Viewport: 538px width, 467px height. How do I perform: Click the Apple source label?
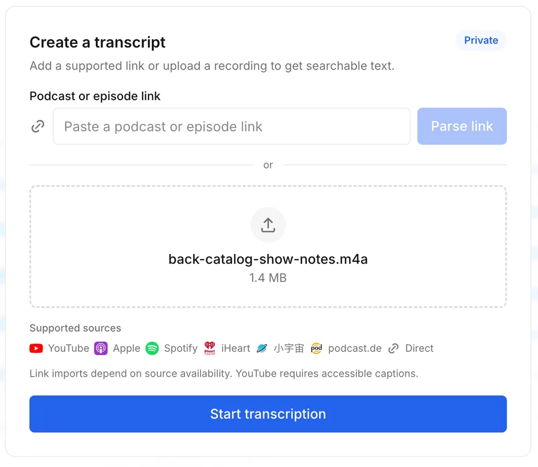(x=126, y=348)
